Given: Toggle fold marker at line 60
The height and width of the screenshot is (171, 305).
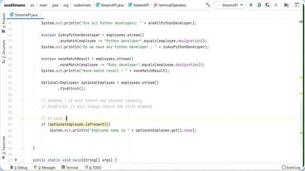Looking at the screenshot, I should (x=23, y=118).
